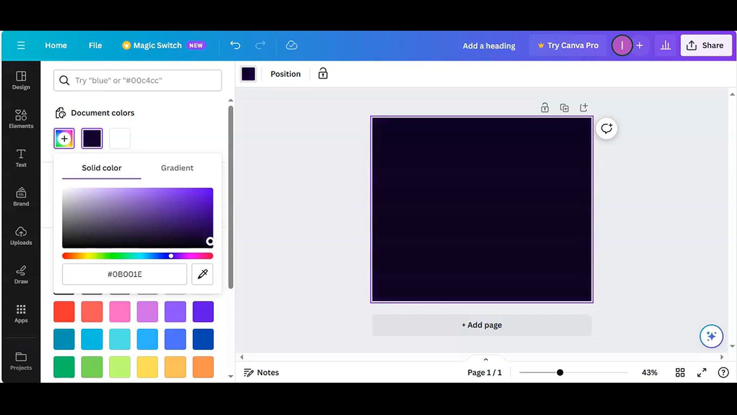Screen dimensions: 737x415
Task: Open the analytics chart icon
Action: pos(665,45)
